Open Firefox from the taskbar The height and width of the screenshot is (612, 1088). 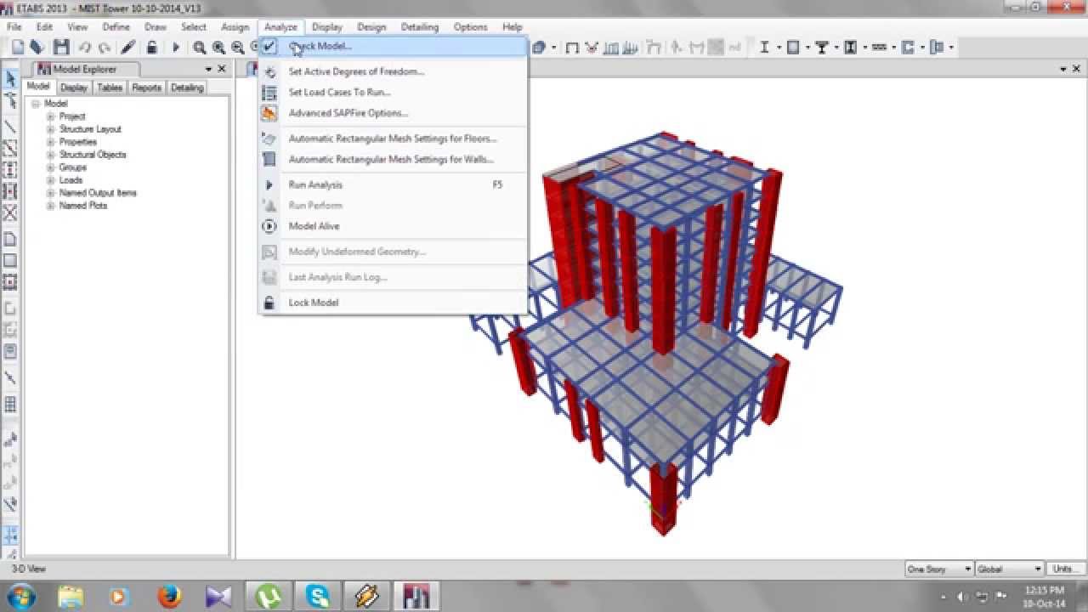pyautogui.click(x=169, y=596)
